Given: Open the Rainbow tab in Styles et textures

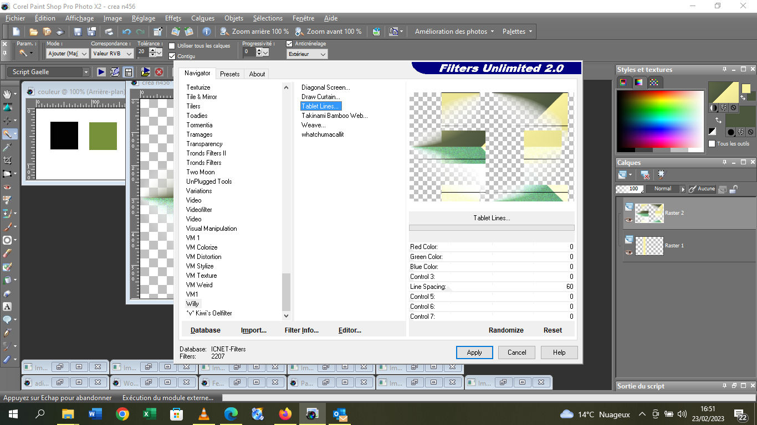Looking at the screenshot, I should pos(639,82).
